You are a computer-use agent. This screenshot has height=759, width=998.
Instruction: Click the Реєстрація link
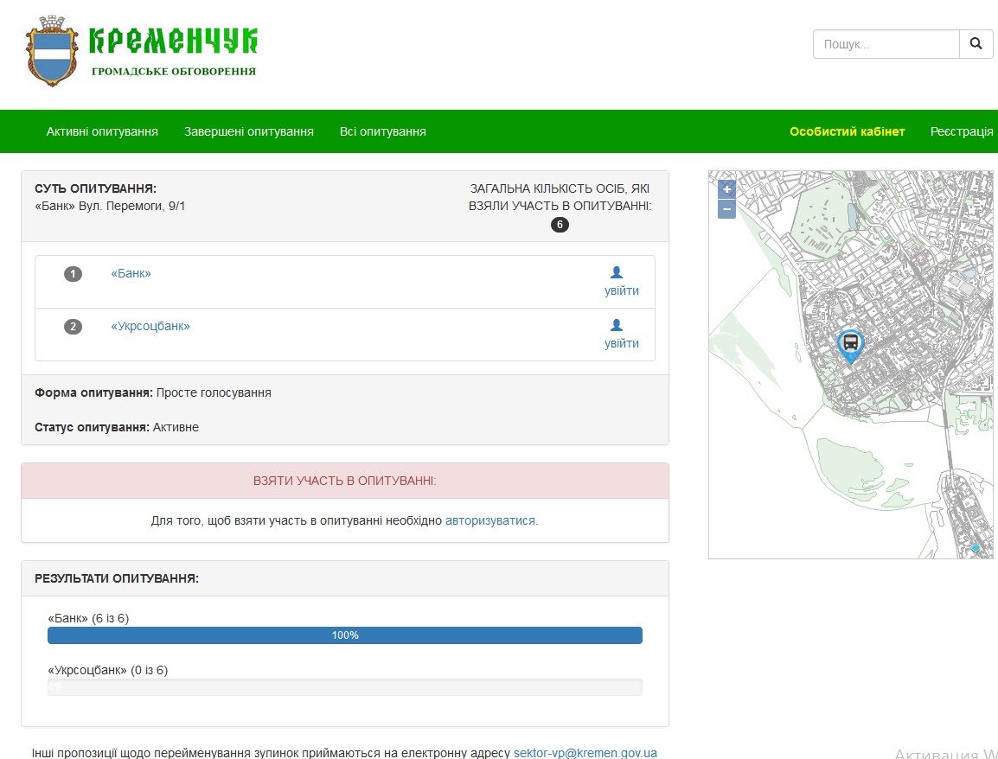point(962,131)
